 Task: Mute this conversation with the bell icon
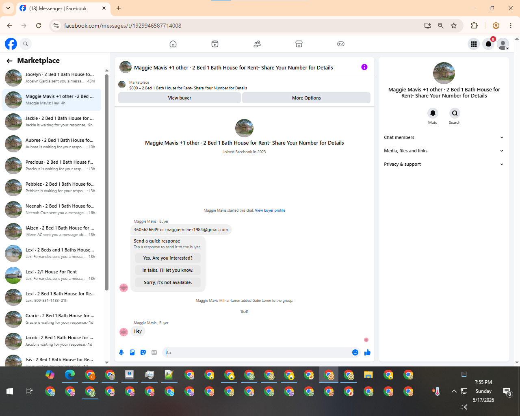(x=433, y=113)
